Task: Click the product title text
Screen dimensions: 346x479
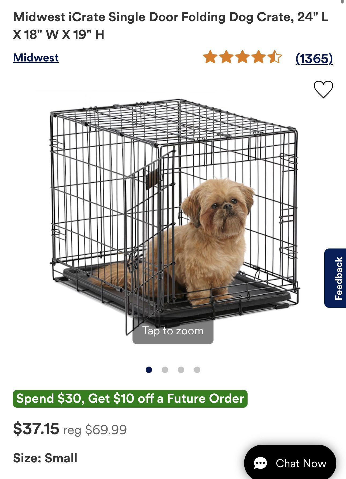Action: (x=171, y=26)
